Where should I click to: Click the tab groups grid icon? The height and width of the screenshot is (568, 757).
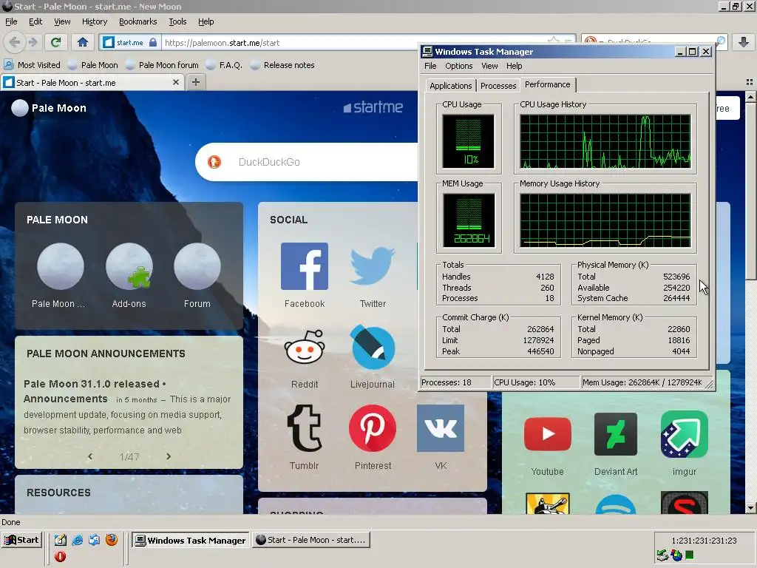coord(750,82)
